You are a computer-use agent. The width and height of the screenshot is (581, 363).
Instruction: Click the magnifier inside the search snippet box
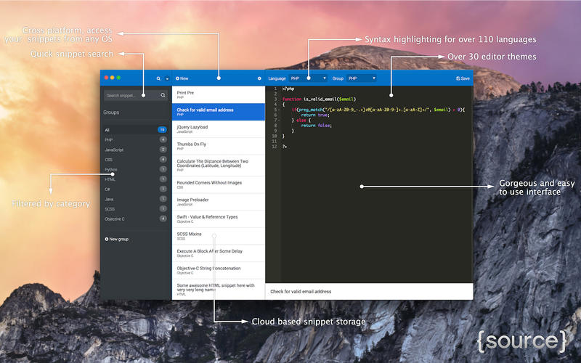click(163, 96)
